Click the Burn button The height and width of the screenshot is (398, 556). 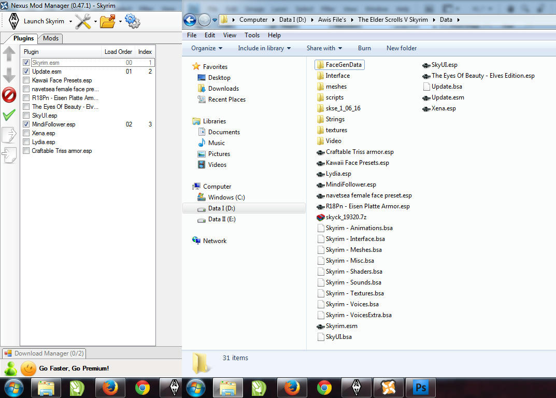tap(364, 48)
